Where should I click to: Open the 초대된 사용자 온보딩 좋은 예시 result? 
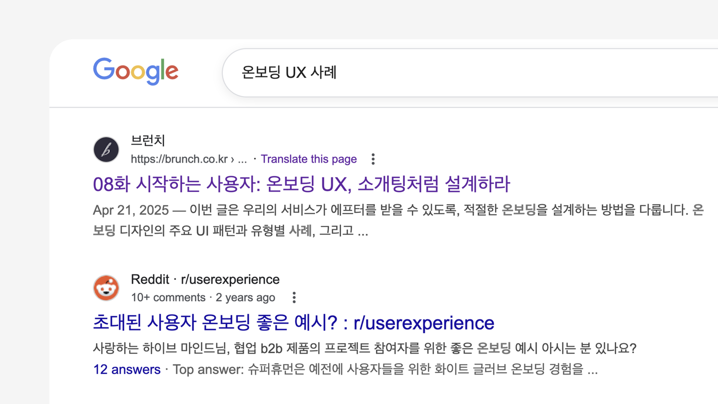coord(293,323)
